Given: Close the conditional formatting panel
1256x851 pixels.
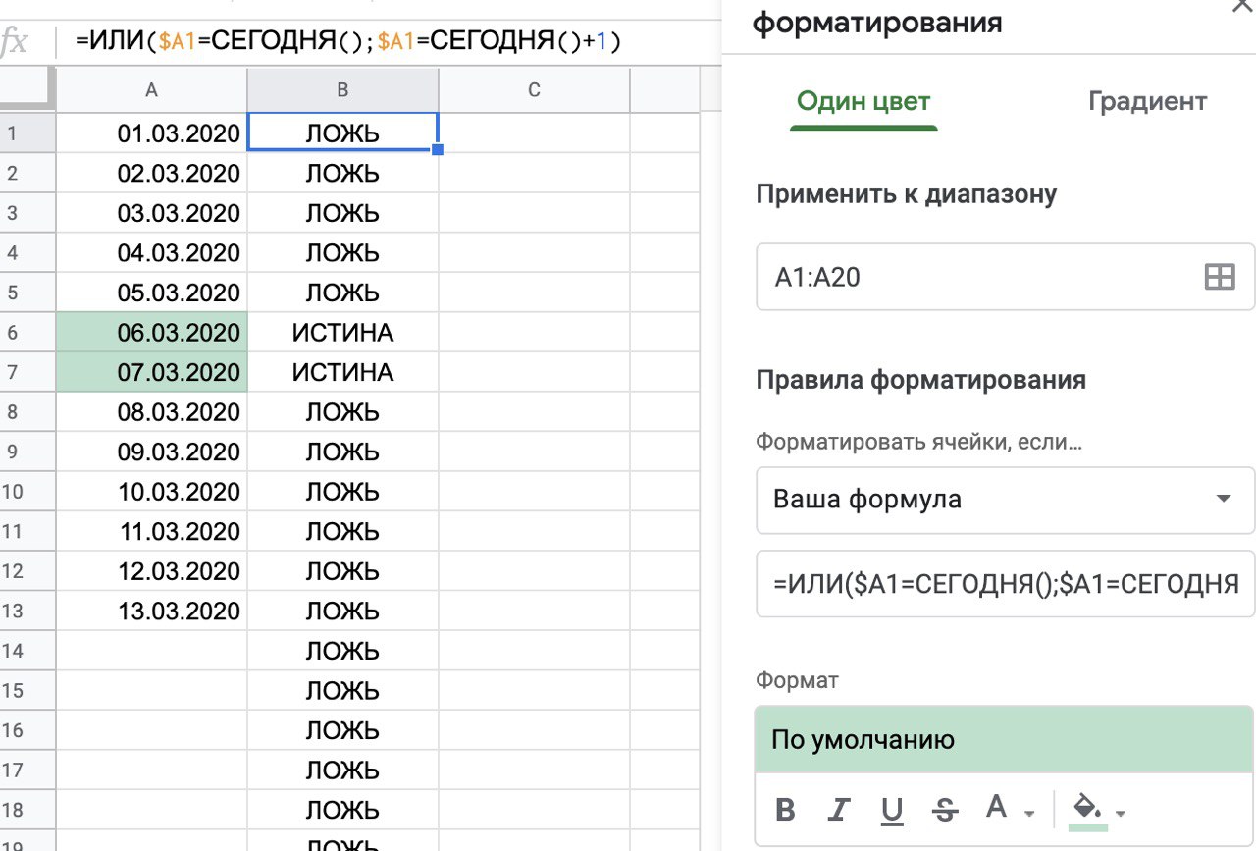Looking at the screenshot, I should tap(1241, 5).
